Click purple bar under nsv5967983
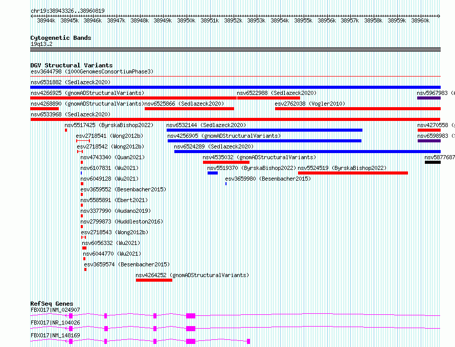 click(429, 98)
